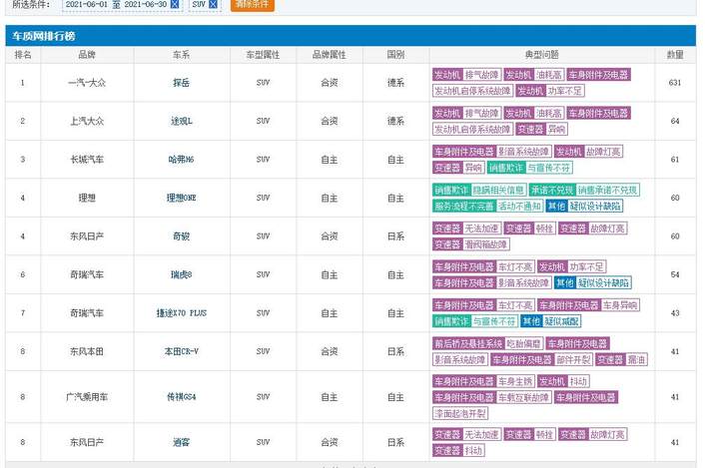705x468 pixels.
Task: Select 变速器 无法加速 tag in 奇骏 row
Action: click(x=466, y=229)
